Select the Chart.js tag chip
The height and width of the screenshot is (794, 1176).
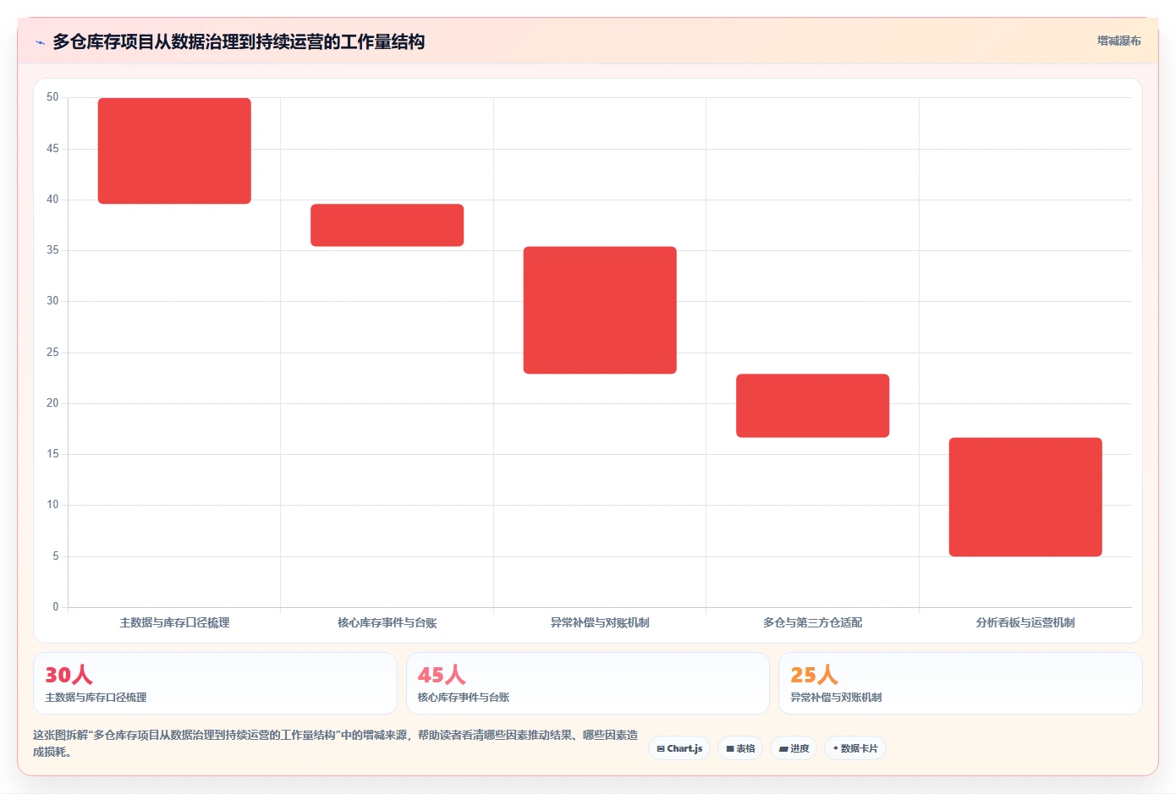[679, 748]
